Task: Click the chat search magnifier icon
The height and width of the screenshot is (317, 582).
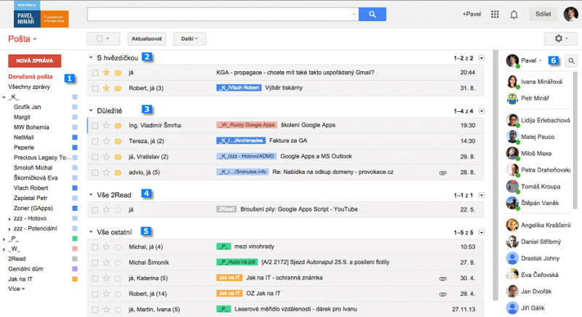Action: tap(571, 62)
